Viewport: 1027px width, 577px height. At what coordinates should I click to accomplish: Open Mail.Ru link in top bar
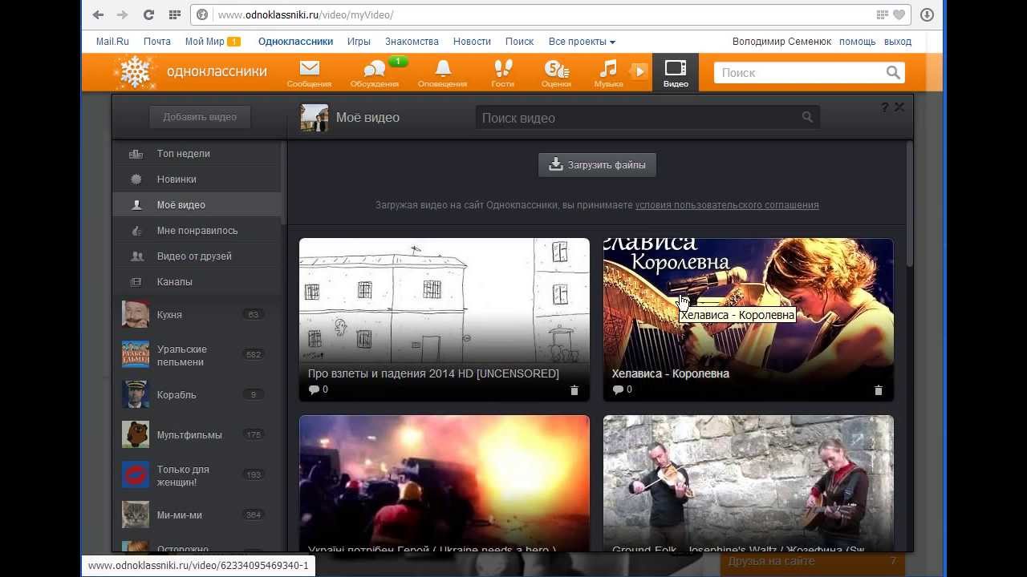(x=112, y=41)
